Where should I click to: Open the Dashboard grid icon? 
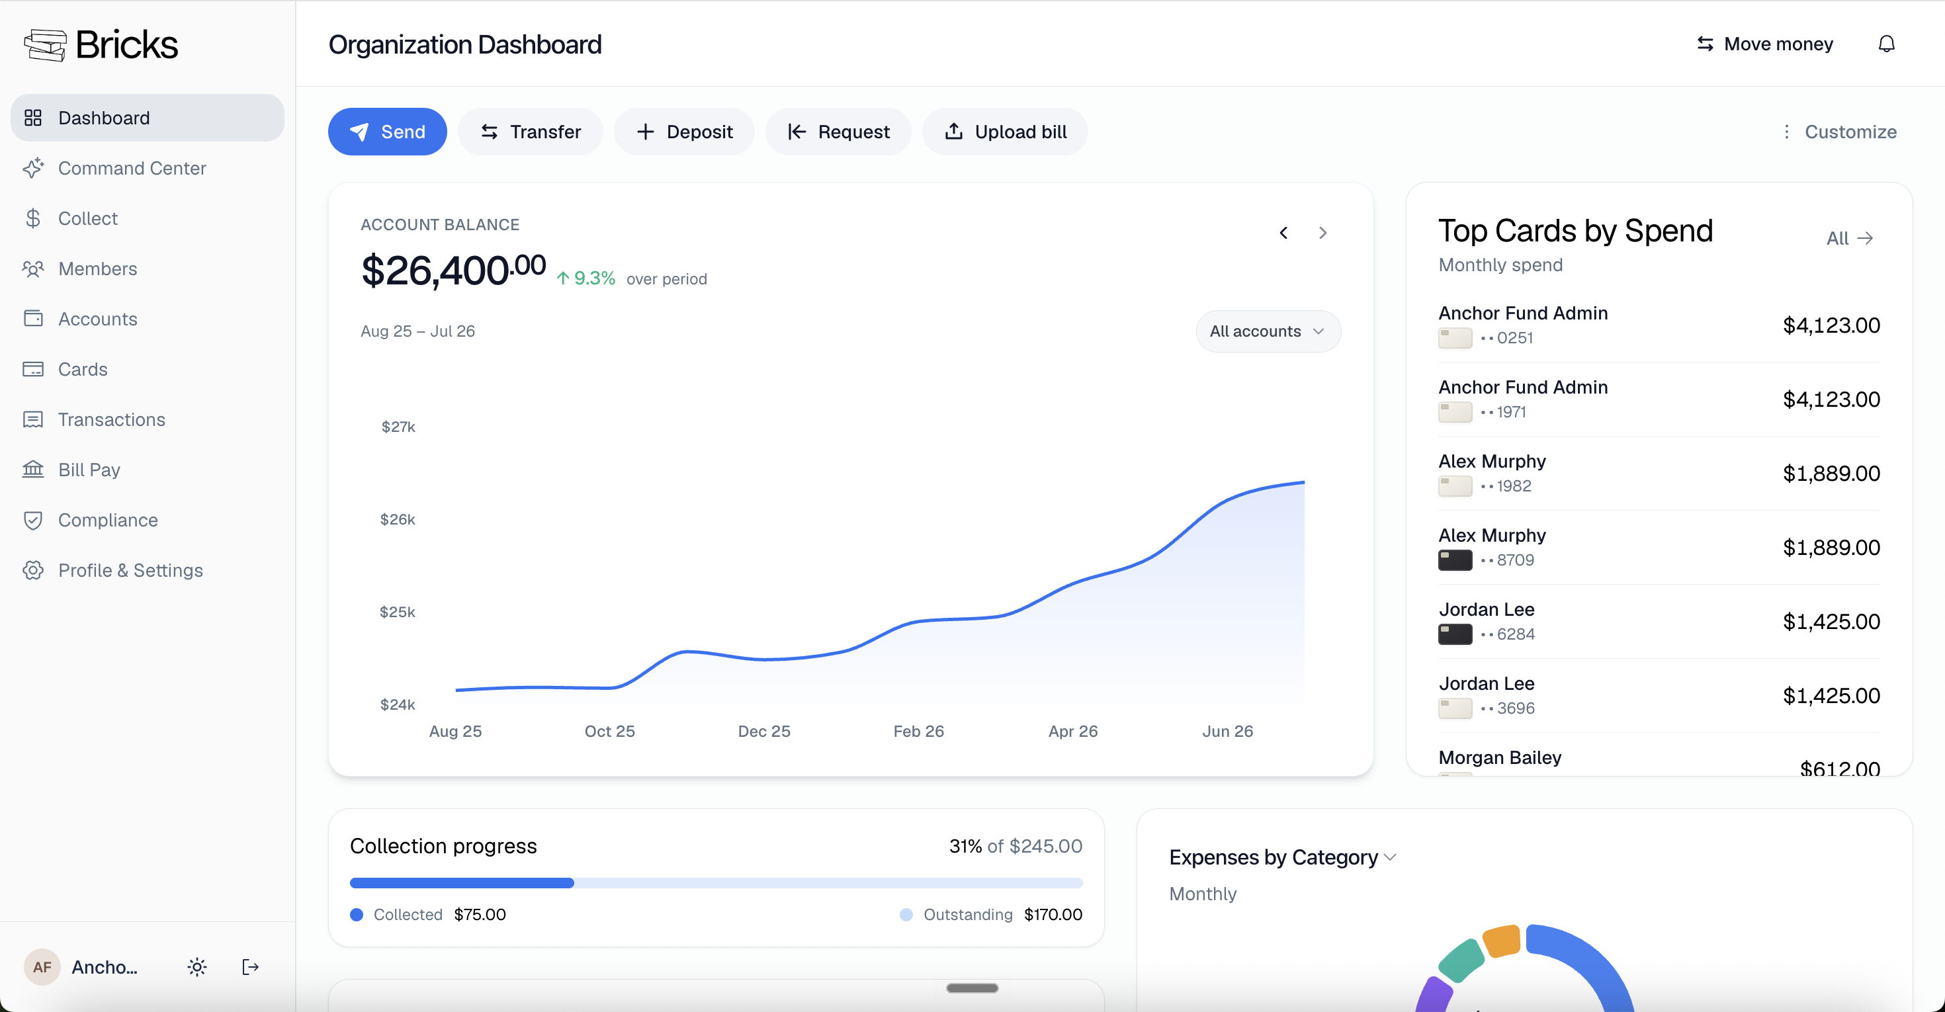click(x=32, y=118)
